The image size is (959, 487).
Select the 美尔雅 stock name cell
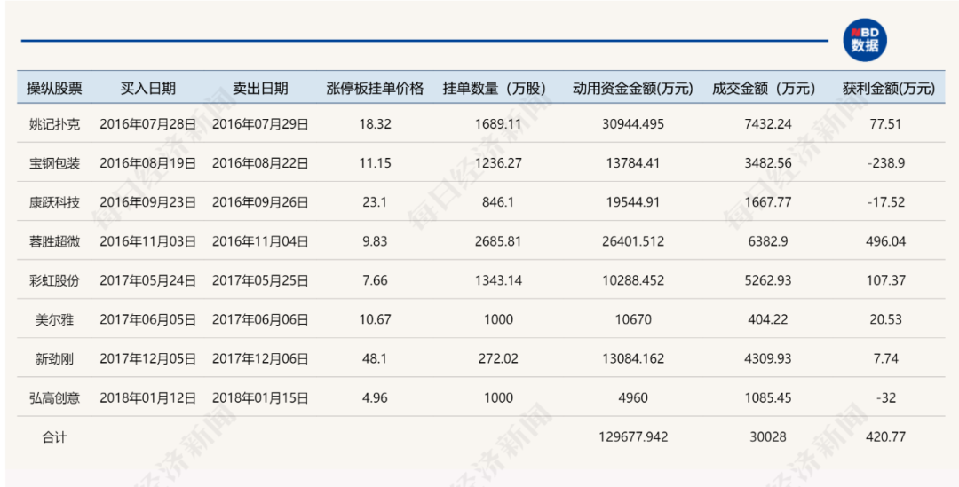54,319
